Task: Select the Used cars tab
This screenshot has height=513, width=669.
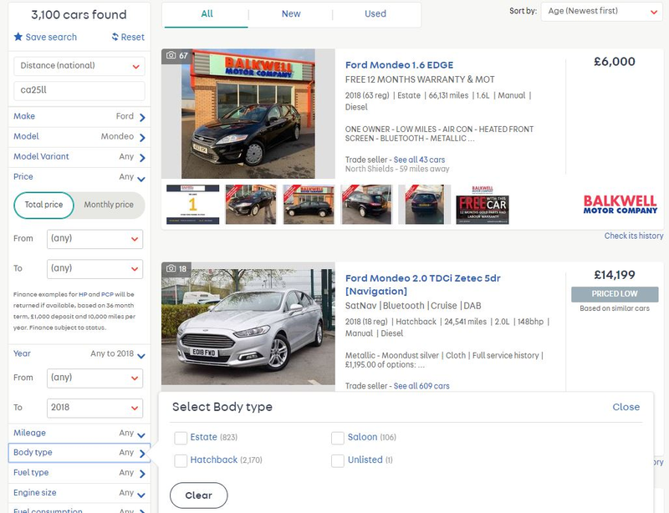Action: [x=375, y=14]
